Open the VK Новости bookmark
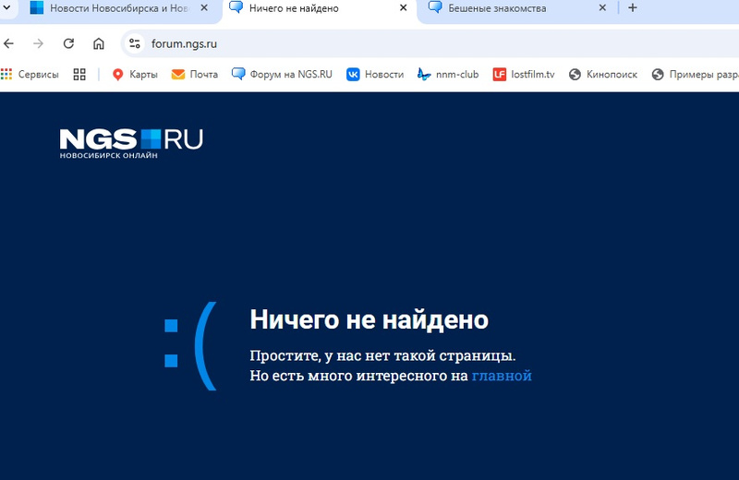Image resolution: width=739 pixels, height=480 pixels. tap(375, 75)
